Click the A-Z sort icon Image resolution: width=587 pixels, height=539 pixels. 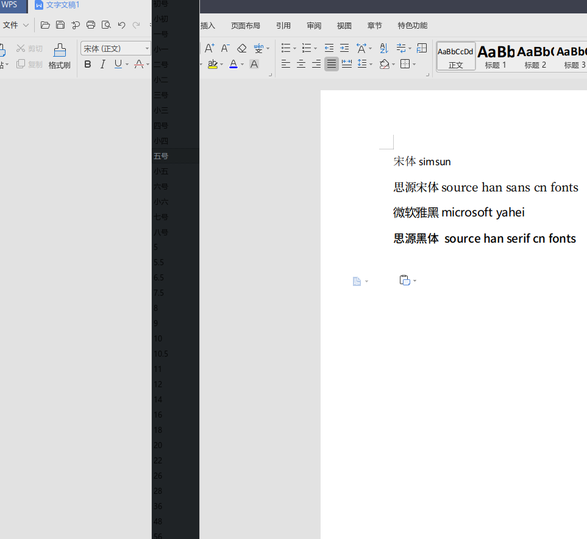point(384,48)
